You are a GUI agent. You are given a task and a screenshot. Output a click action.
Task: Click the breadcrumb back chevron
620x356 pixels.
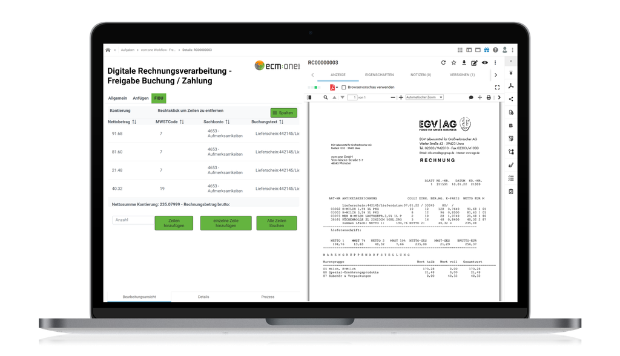[115, 50]
